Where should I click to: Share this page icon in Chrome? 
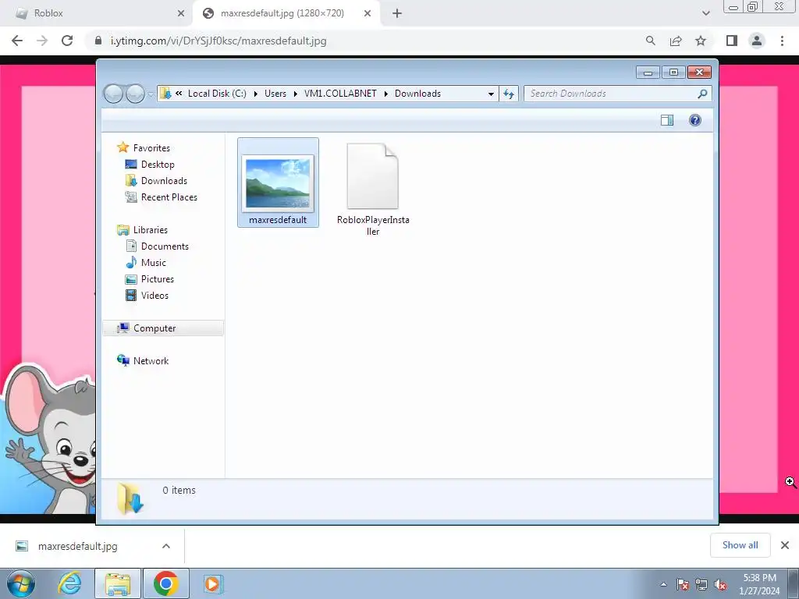point(676,41)
